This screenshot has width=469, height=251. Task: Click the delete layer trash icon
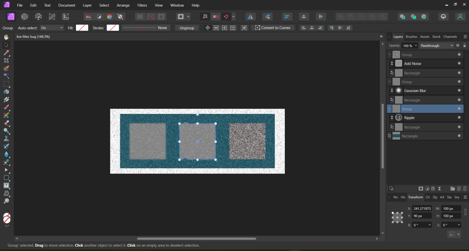tap(465, 189)
